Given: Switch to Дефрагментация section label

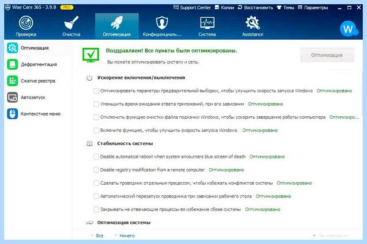Looking at the screenshot, I should 39,64.
